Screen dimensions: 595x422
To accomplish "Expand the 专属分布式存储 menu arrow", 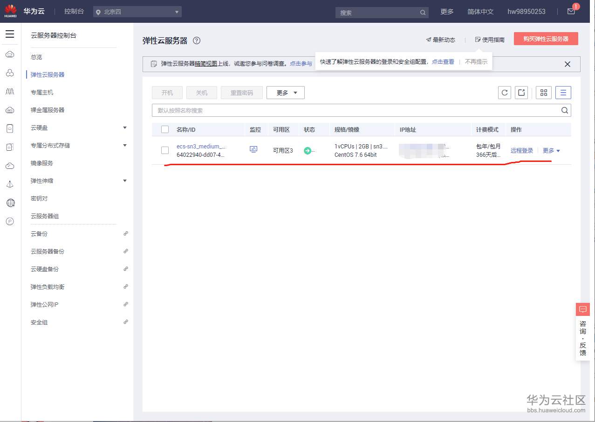I will 125,145.
